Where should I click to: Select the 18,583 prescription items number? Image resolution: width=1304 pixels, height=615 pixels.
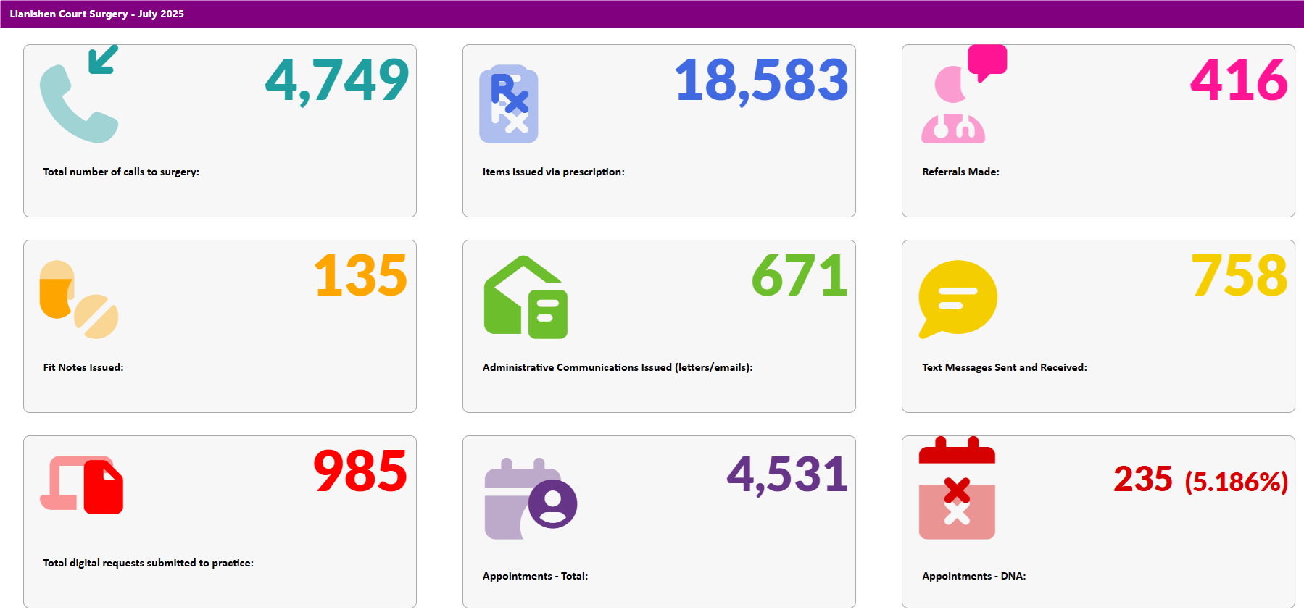click(761, 80)
